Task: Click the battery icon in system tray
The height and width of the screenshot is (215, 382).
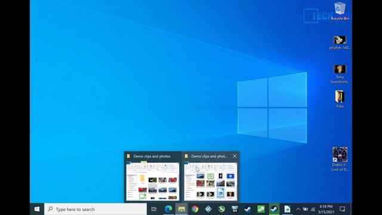Action: point(305,209)
